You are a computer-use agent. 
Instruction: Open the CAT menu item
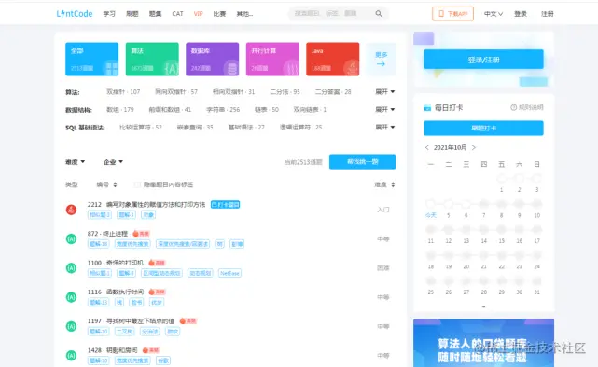tap(178, 14)
